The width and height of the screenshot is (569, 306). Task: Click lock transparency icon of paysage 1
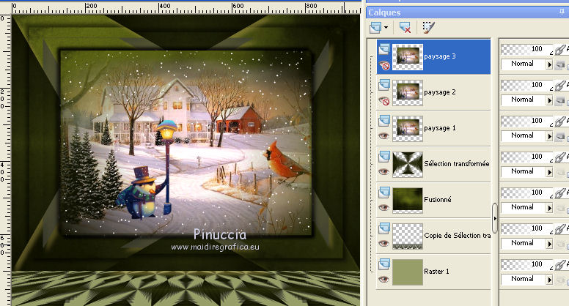561,136
